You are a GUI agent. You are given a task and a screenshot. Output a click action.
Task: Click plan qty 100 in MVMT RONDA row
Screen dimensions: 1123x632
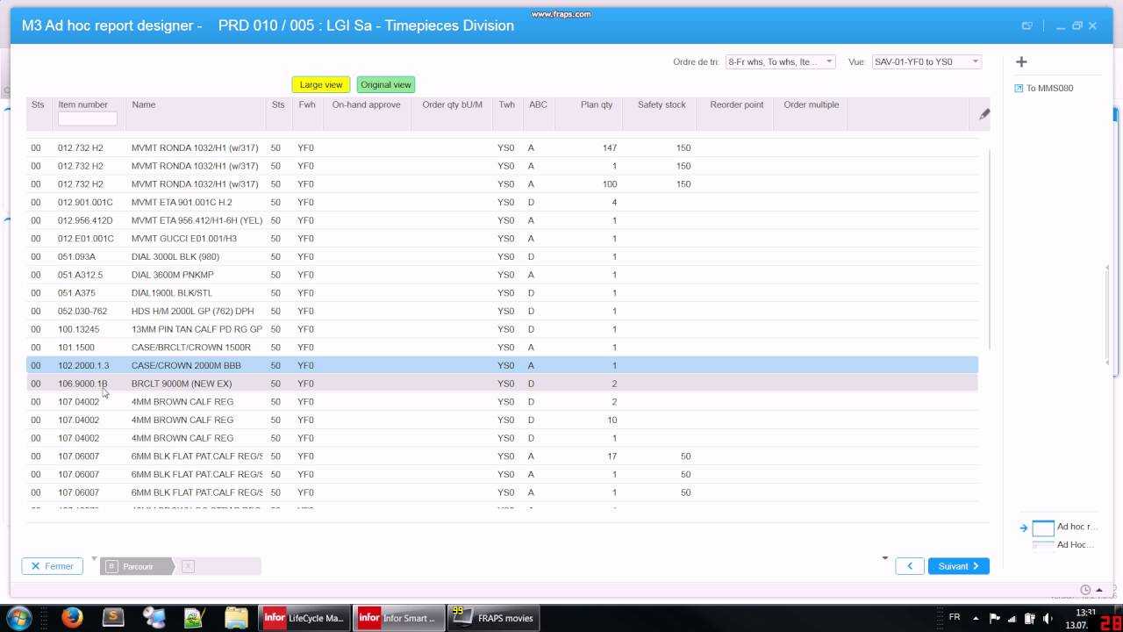[609, 184]
